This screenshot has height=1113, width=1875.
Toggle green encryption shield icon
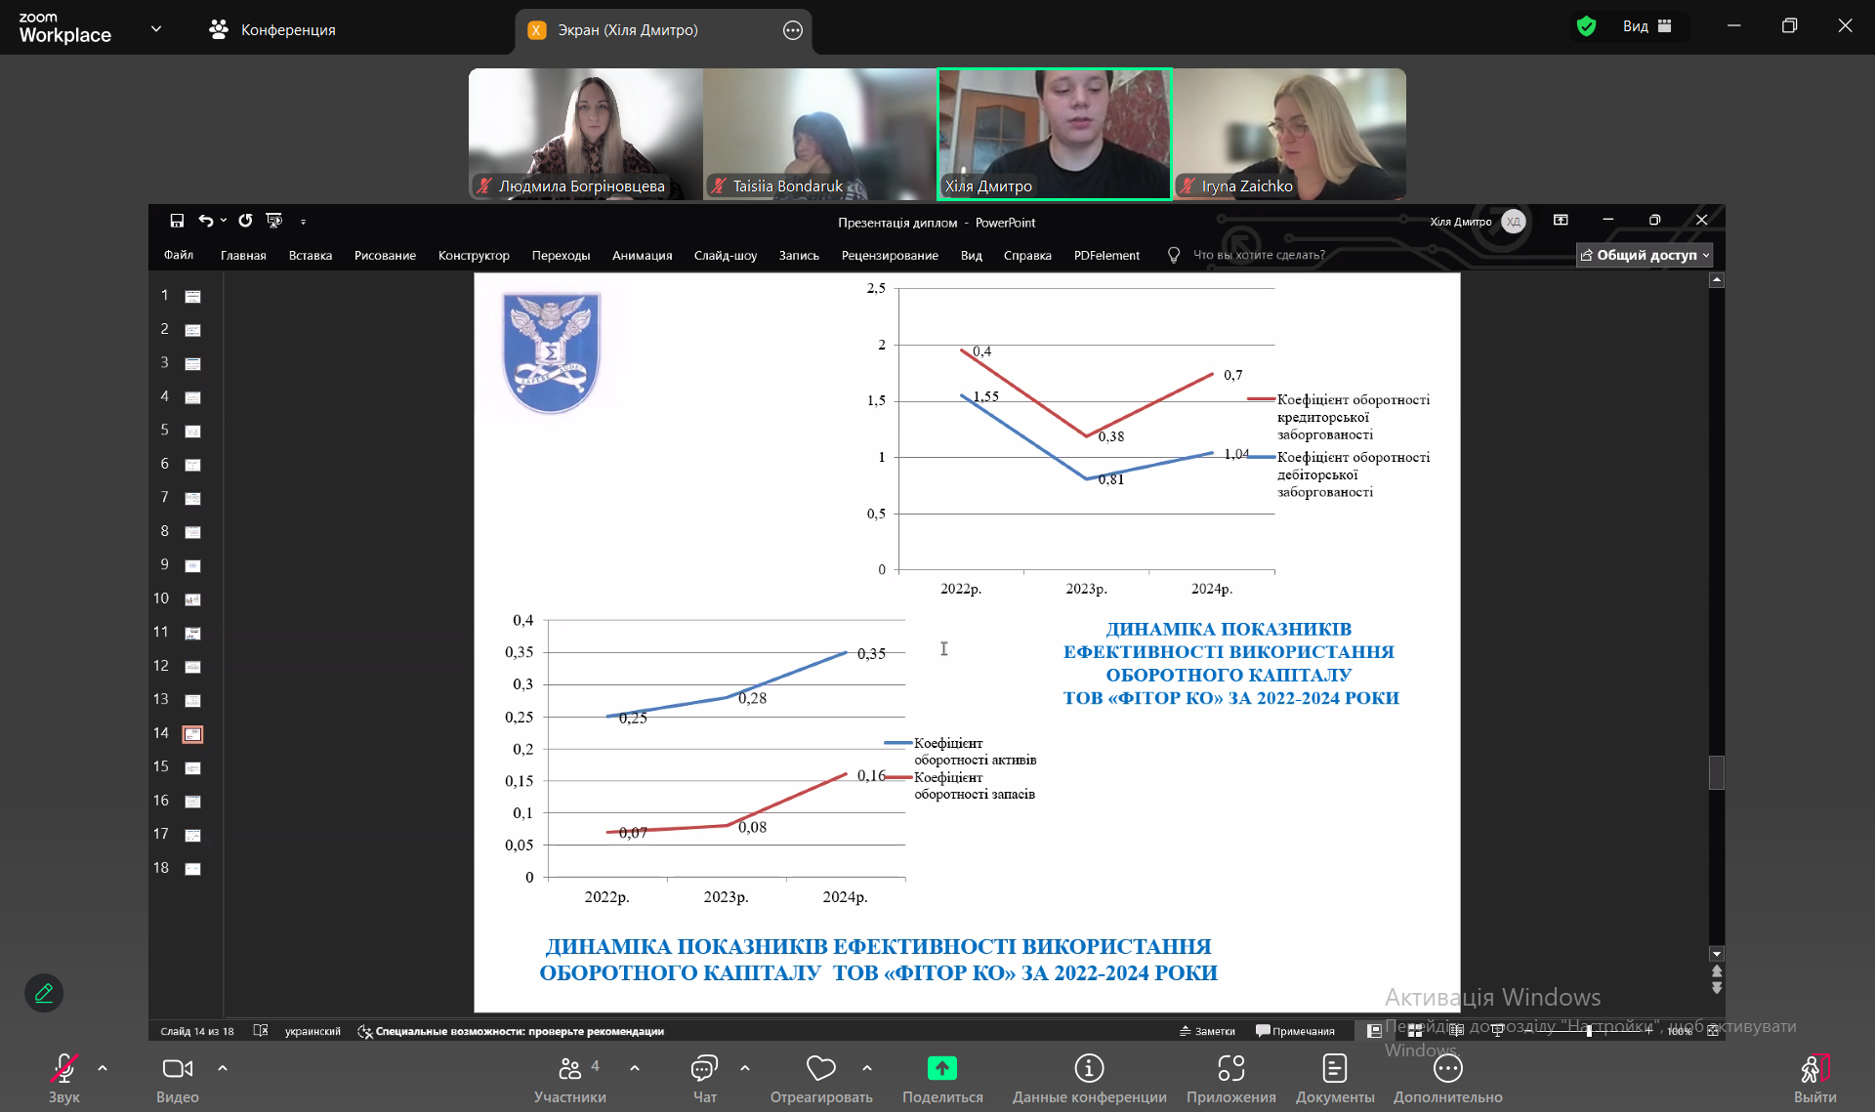pos(1586,26)
